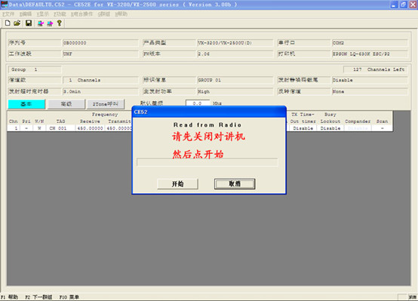Viewport: 418px width, 301px height.
Task: Click the Busy Lockout Disable cell
Action: [x=330, y=128]
